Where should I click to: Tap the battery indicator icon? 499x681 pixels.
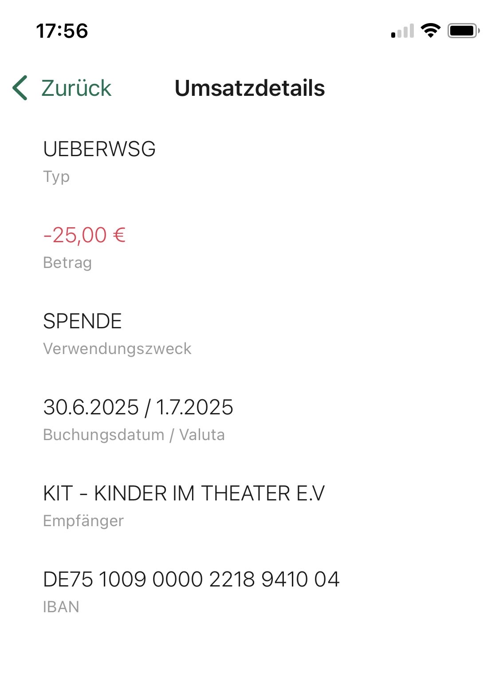464,31
